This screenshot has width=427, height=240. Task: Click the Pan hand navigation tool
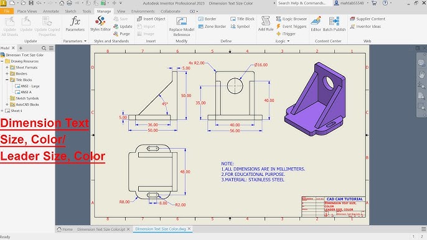coord(421,74)
